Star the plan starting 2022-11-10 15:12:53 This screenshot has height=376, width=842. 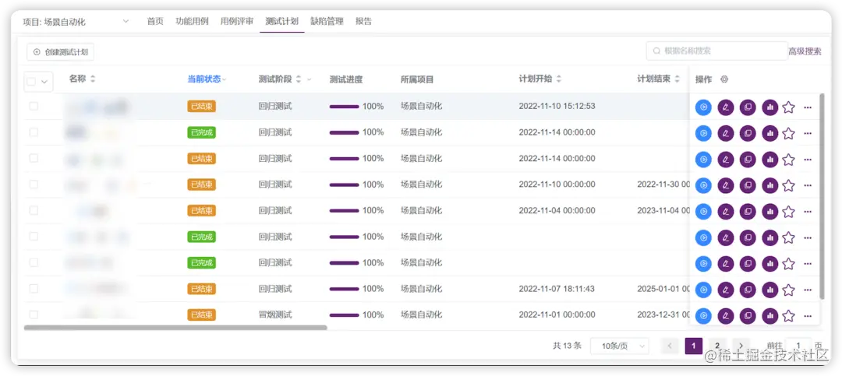click(x=788, y=107)
